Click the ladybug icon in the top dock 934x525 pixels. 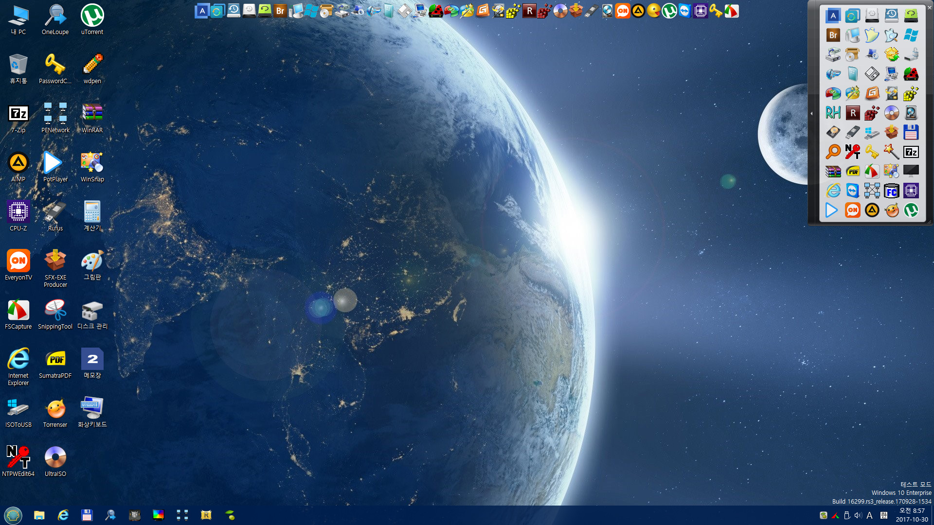point(436,11)
